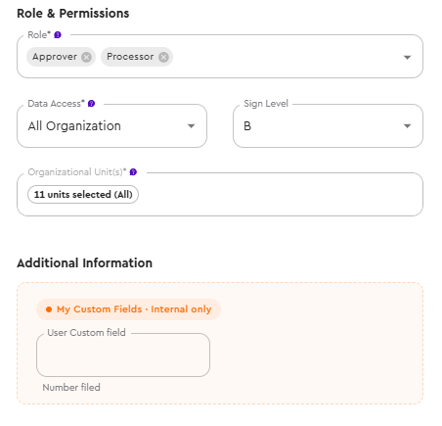
Task: Remove the Processor role chip
Action: tap(163, 57)
